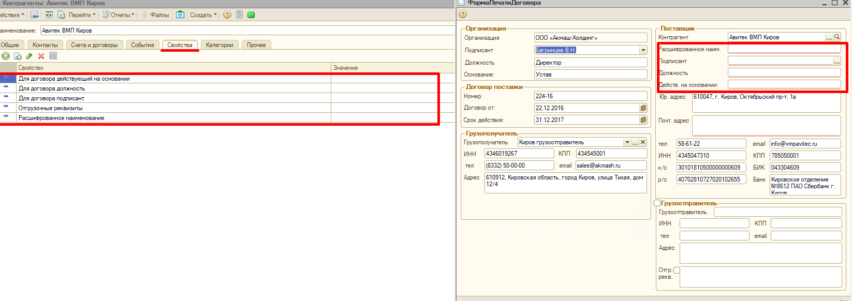Click the supplier Должность input field

pyautogui.click(x=784, y=73)
